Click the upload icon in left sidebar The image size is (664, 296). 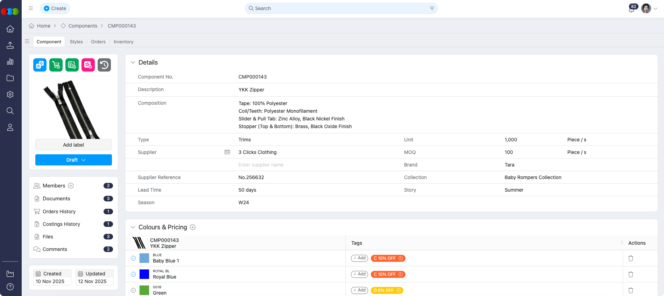pos(10,45)
